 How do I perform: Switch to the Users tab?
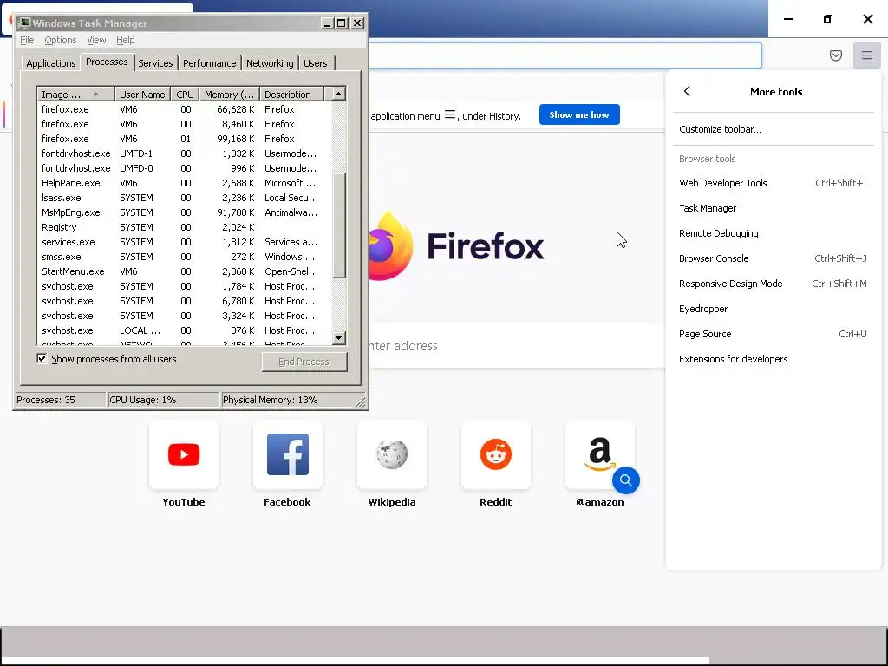click(x=316, y=62)
